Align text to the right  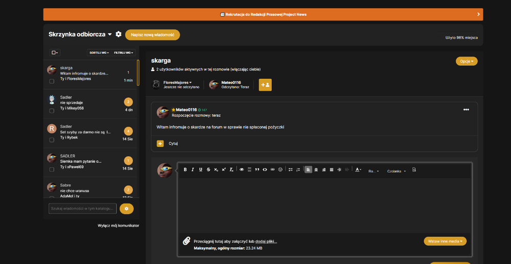click(323, 170)
